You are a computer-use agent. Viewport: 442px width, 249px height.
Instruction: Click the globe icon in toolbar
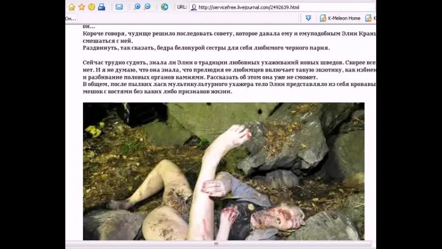tap(164, 7)
